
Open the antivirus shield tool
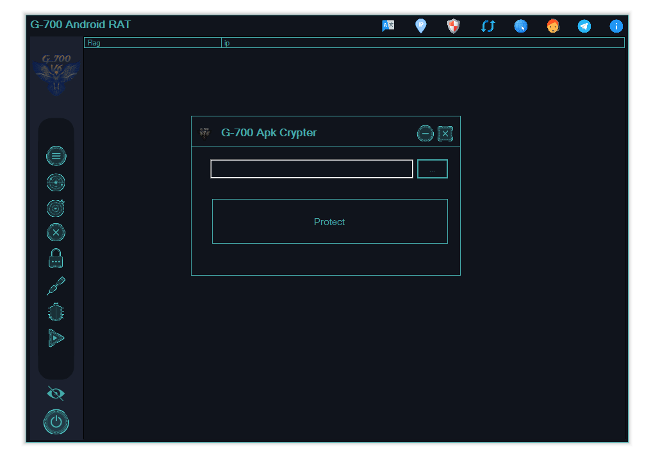click(x=453, y=26)
